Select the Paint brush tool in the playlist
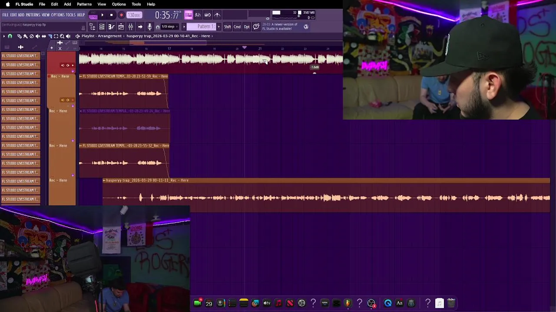The image size is (556, 312). tap(25, 36)
